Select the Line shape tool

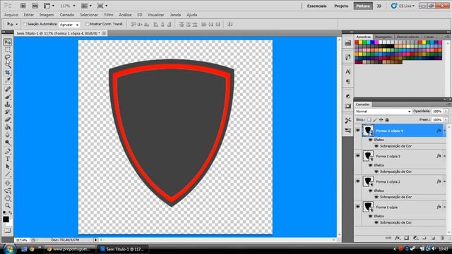[x=8, y=174]
